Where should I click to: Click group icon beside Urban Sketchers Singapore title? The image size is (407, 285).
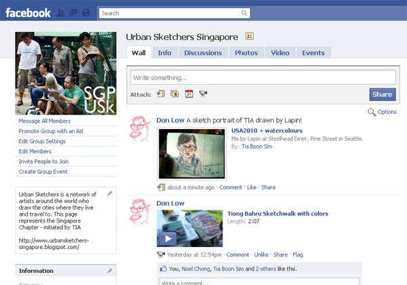click(250, 36)
